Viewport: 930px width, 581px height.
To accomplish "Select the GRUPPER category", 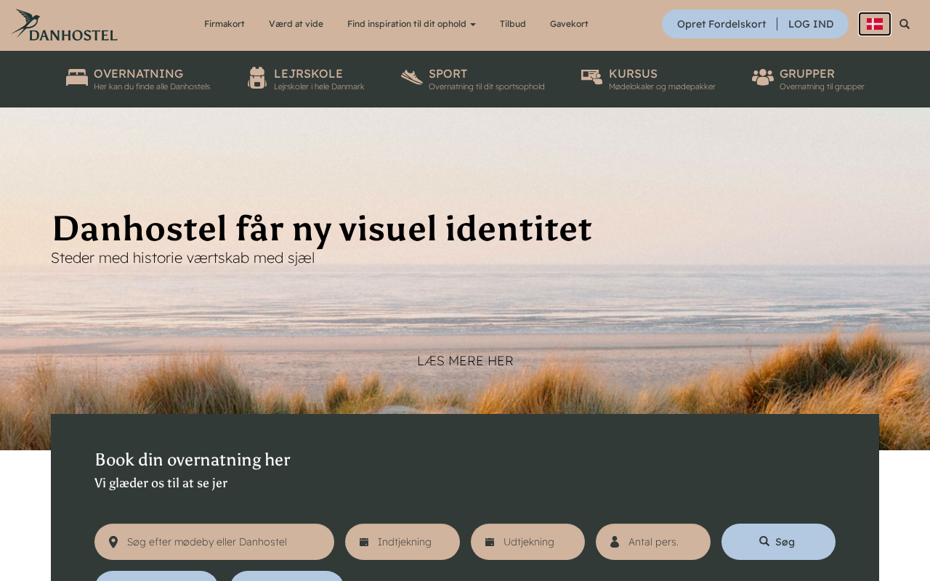I will [x=808, y=79].
